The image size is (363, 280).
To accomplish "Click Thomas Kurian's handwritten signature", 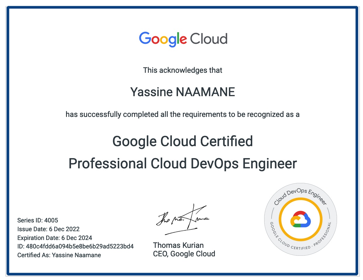I will click(x=182, y=219).
